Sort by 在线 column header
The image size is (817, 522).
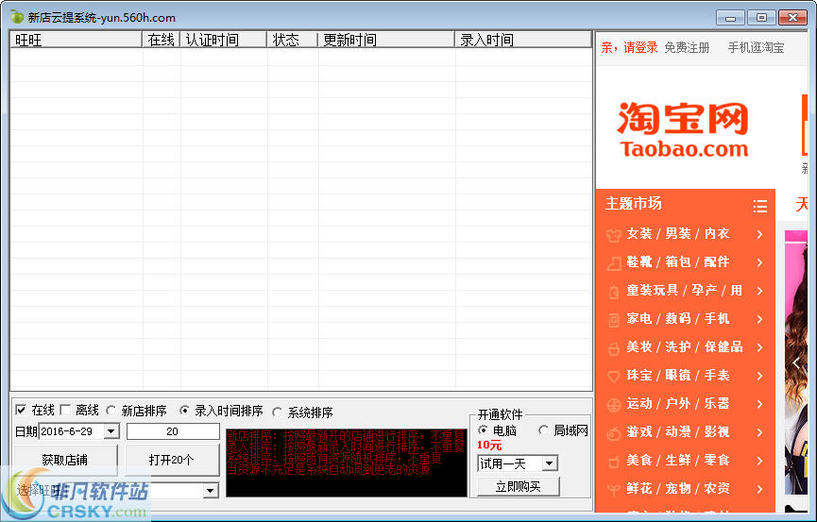coord(161,40)
